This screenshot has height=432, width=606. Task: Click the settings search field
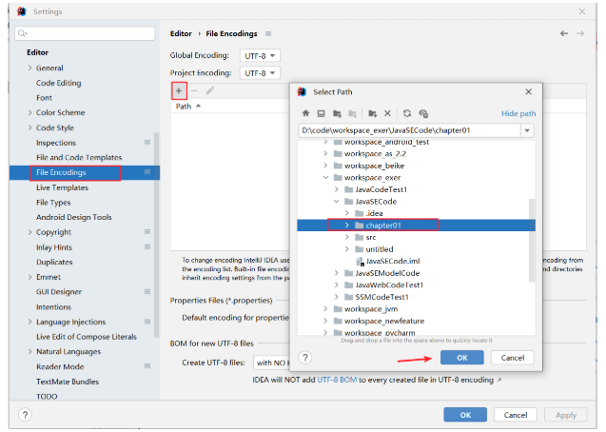[x=85, y=33]
